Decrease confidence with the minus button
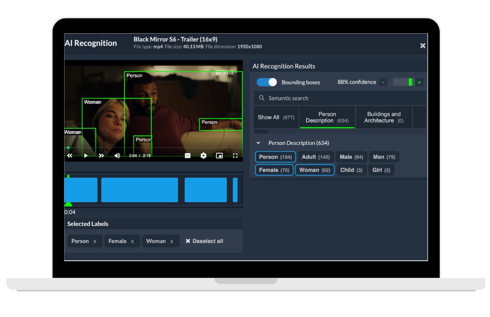Screen dimensions: 490x317 (x=383, y=82)
